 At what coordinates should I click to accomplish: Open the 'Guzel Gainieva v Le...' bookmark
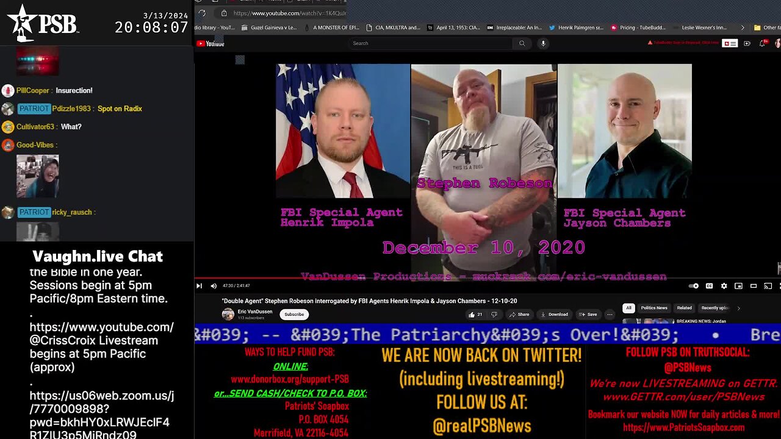pyautogui.click(x=269, y=27)
